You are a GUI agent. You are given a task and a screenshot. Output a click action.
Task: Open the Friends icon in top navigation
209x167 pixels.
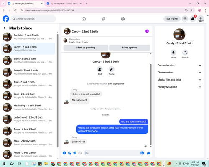click(x=103, y=19)
